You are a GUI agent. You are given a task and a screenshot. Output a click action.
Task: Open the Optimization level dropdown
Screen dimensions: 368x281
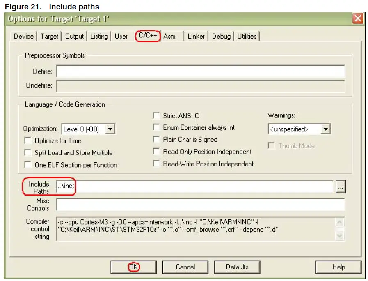pyautogui.click(x=110, y=129)
